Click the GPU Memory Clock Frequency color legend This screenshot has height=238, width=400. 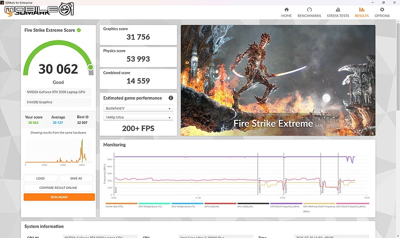click(x=319, y=204)
